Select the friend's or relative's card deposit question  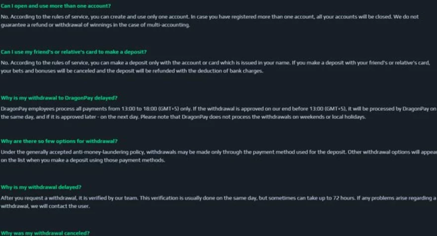click(73, 52)
